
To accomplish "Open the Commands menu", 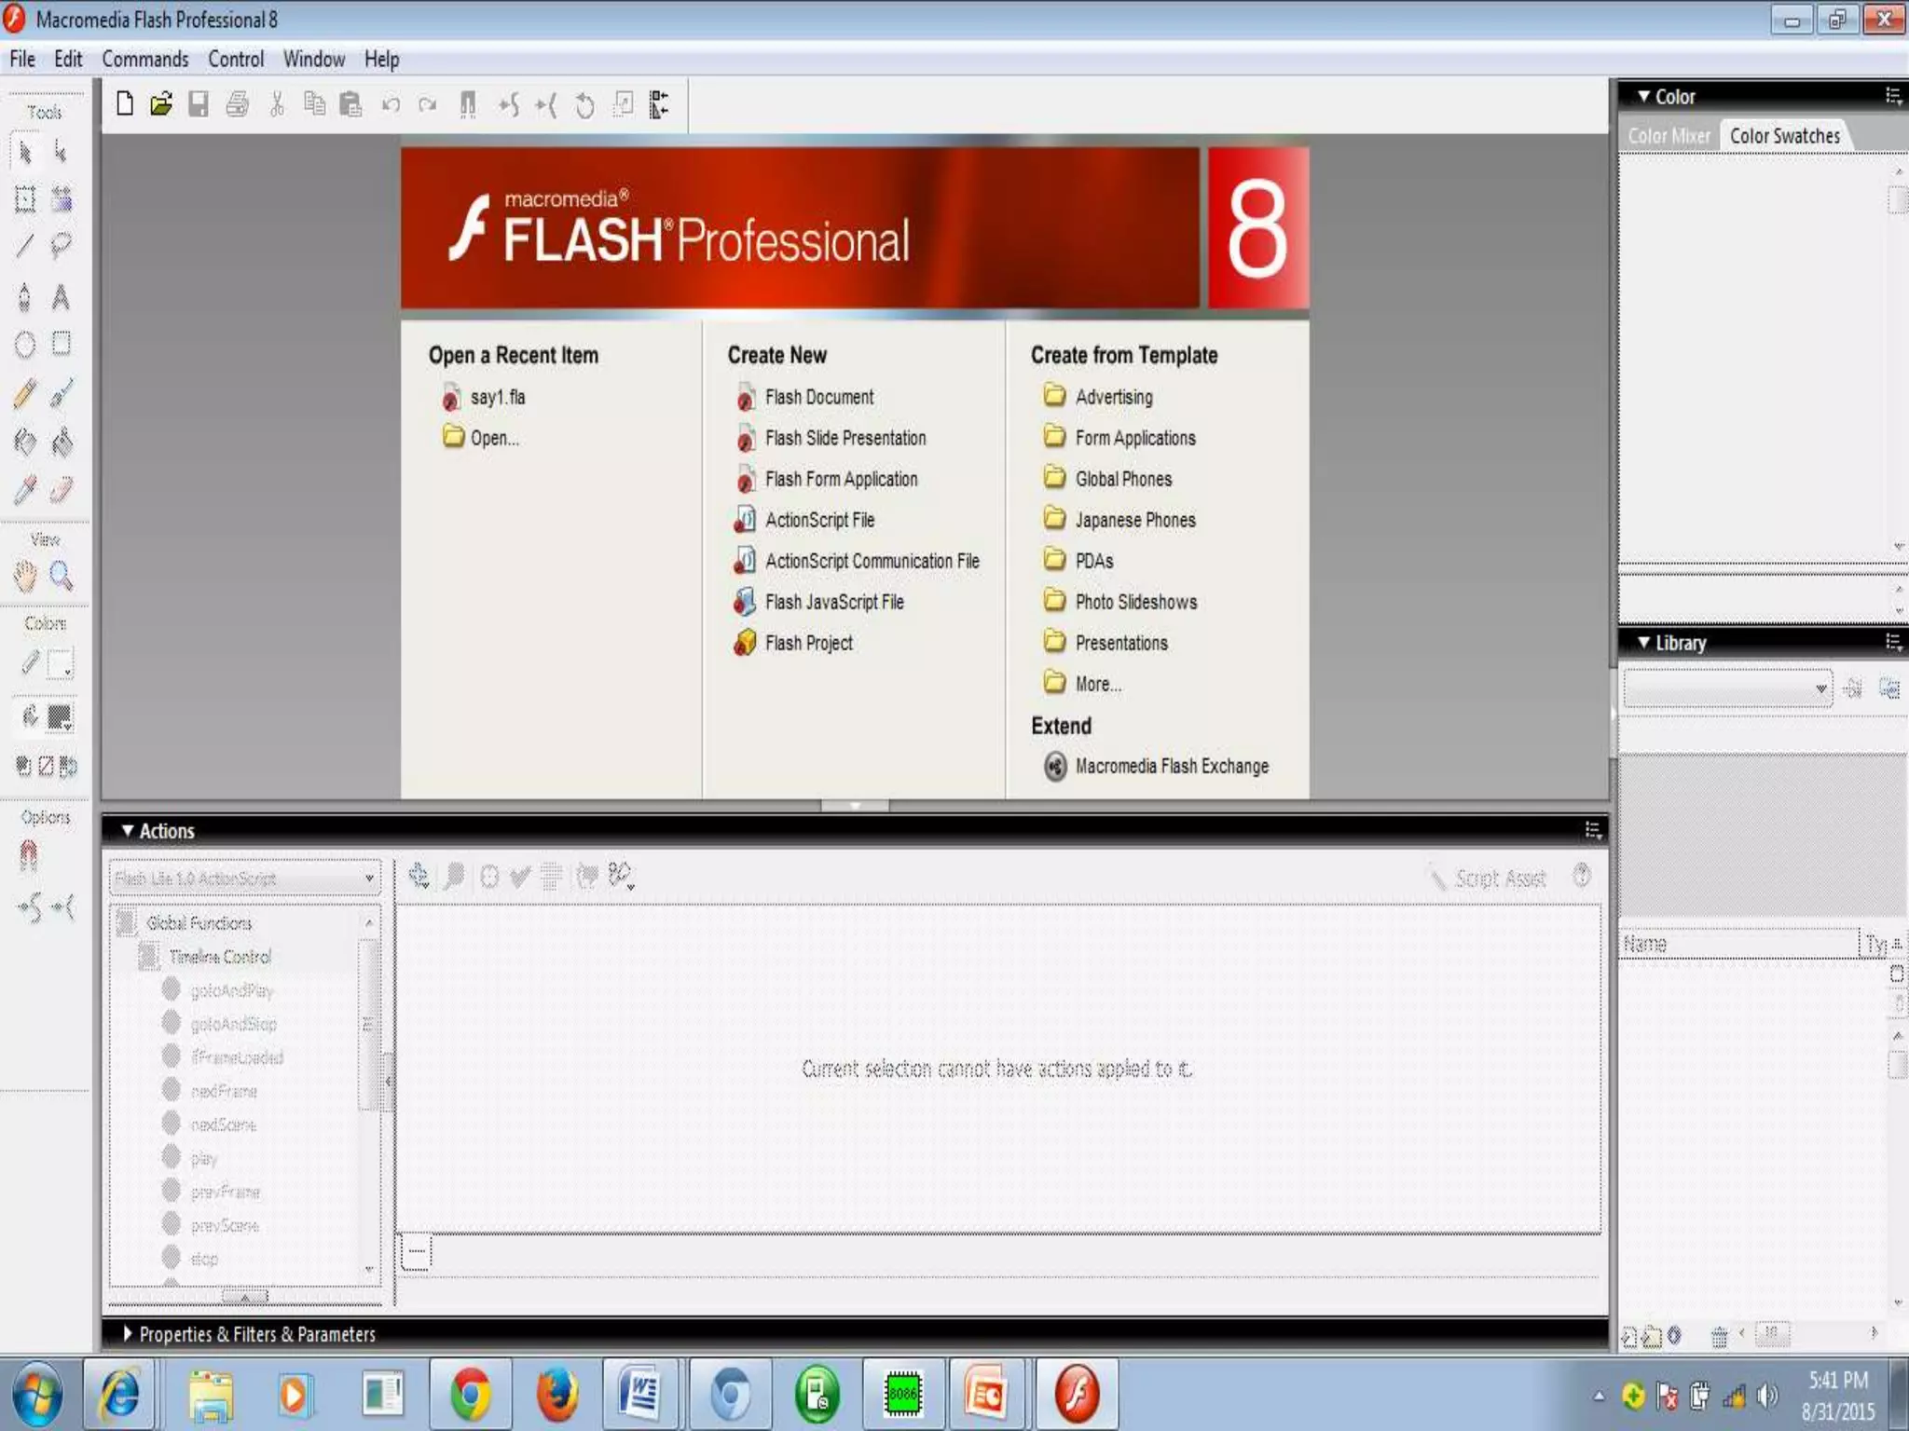I will [144, 60].
